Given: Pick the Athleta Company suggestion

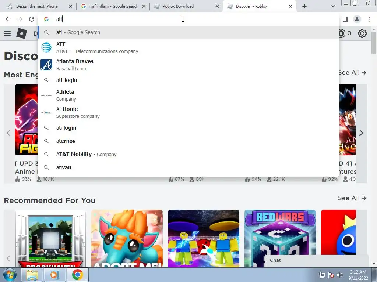Looking at the screenshot, I should pos(188,95).
